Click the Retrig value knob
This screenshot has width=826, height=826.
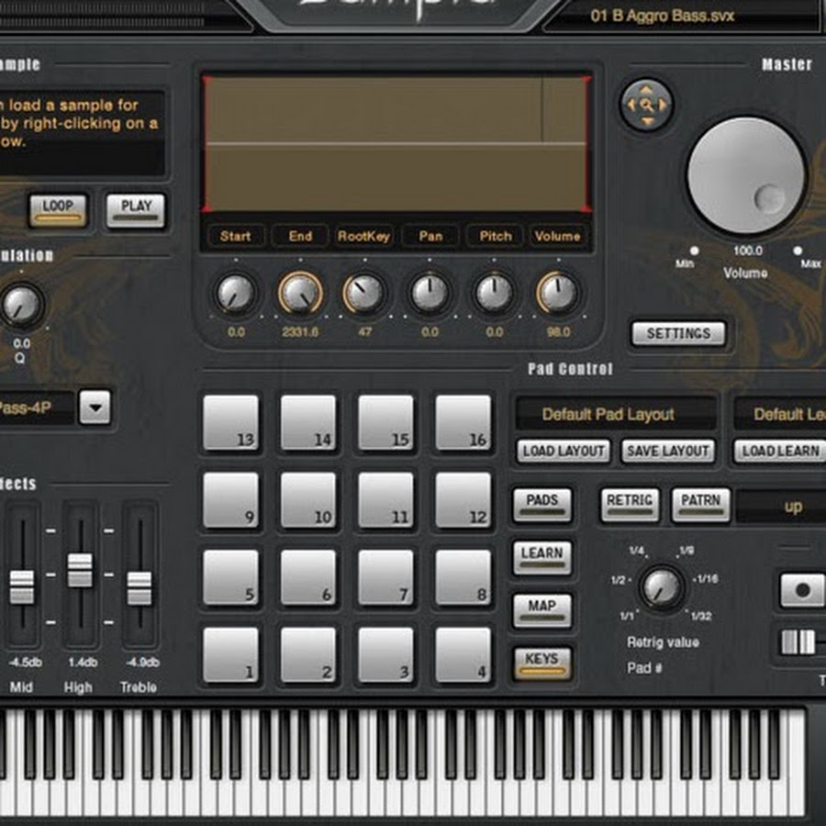(x=662, y=587)
